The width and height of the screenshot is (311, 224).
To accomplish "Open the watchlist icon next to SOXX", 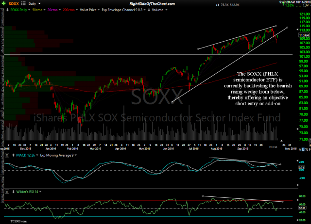I will click(x=23, y=3).
